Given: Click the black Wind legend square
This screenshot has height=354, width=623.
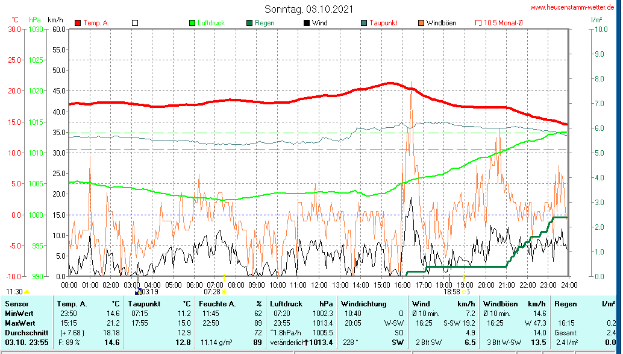Looking at the screenshot, I should pyautogui.click(x=307, y=23).
